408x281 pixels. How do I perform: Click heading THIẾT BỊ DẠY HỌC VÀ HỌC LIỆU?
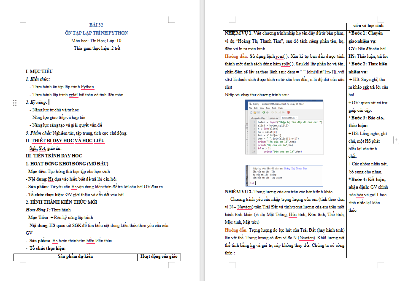click(68, 140)
